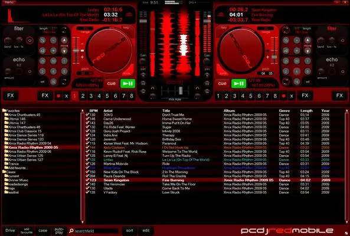The height and width of the screenshot is (236, 350).
Task: Toggle left channel headphone monitor icon
Action: (152, 88)
